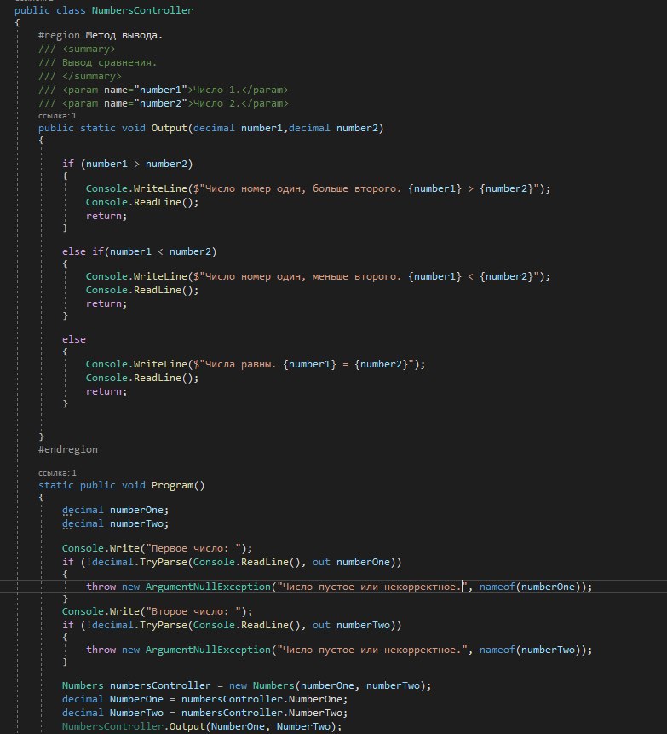Click the opening '<summary>' doc tag
667x734 pixels.
coord(89,49)
